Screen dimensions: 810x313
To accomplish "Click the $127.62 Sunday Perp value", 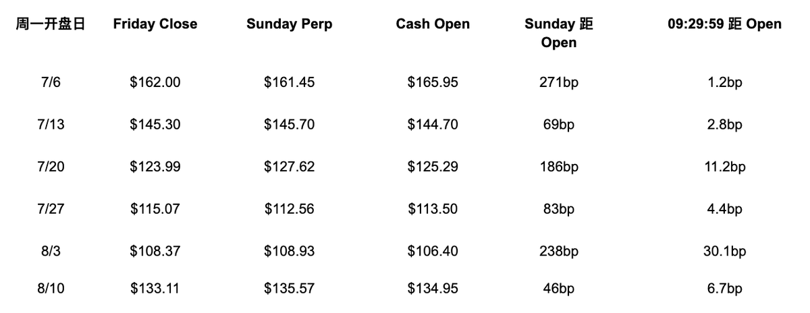I will point(290,167).
